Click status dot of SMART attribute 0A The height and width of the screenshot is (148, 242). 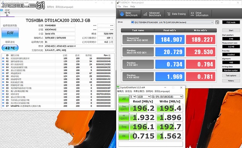pos(3,82)
